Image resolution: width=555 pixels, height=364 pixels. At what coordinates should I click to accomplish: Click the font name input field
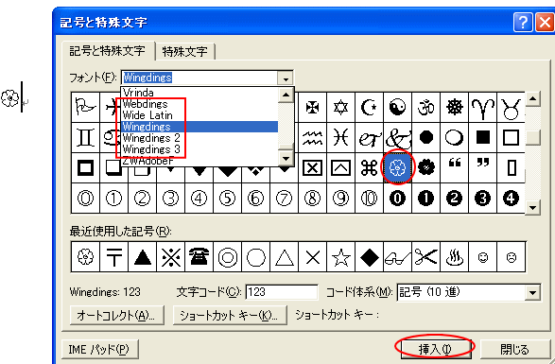(x=199, y=78)
